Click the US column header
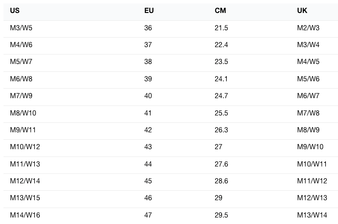 [x=15, y=11]
